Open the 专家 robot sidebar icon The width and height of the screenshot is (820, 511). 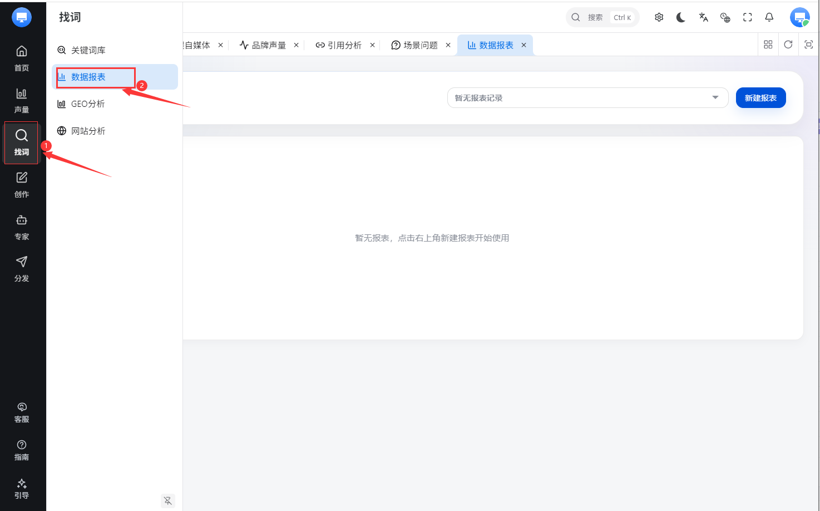pyautogui.click(x=22, y=227)
